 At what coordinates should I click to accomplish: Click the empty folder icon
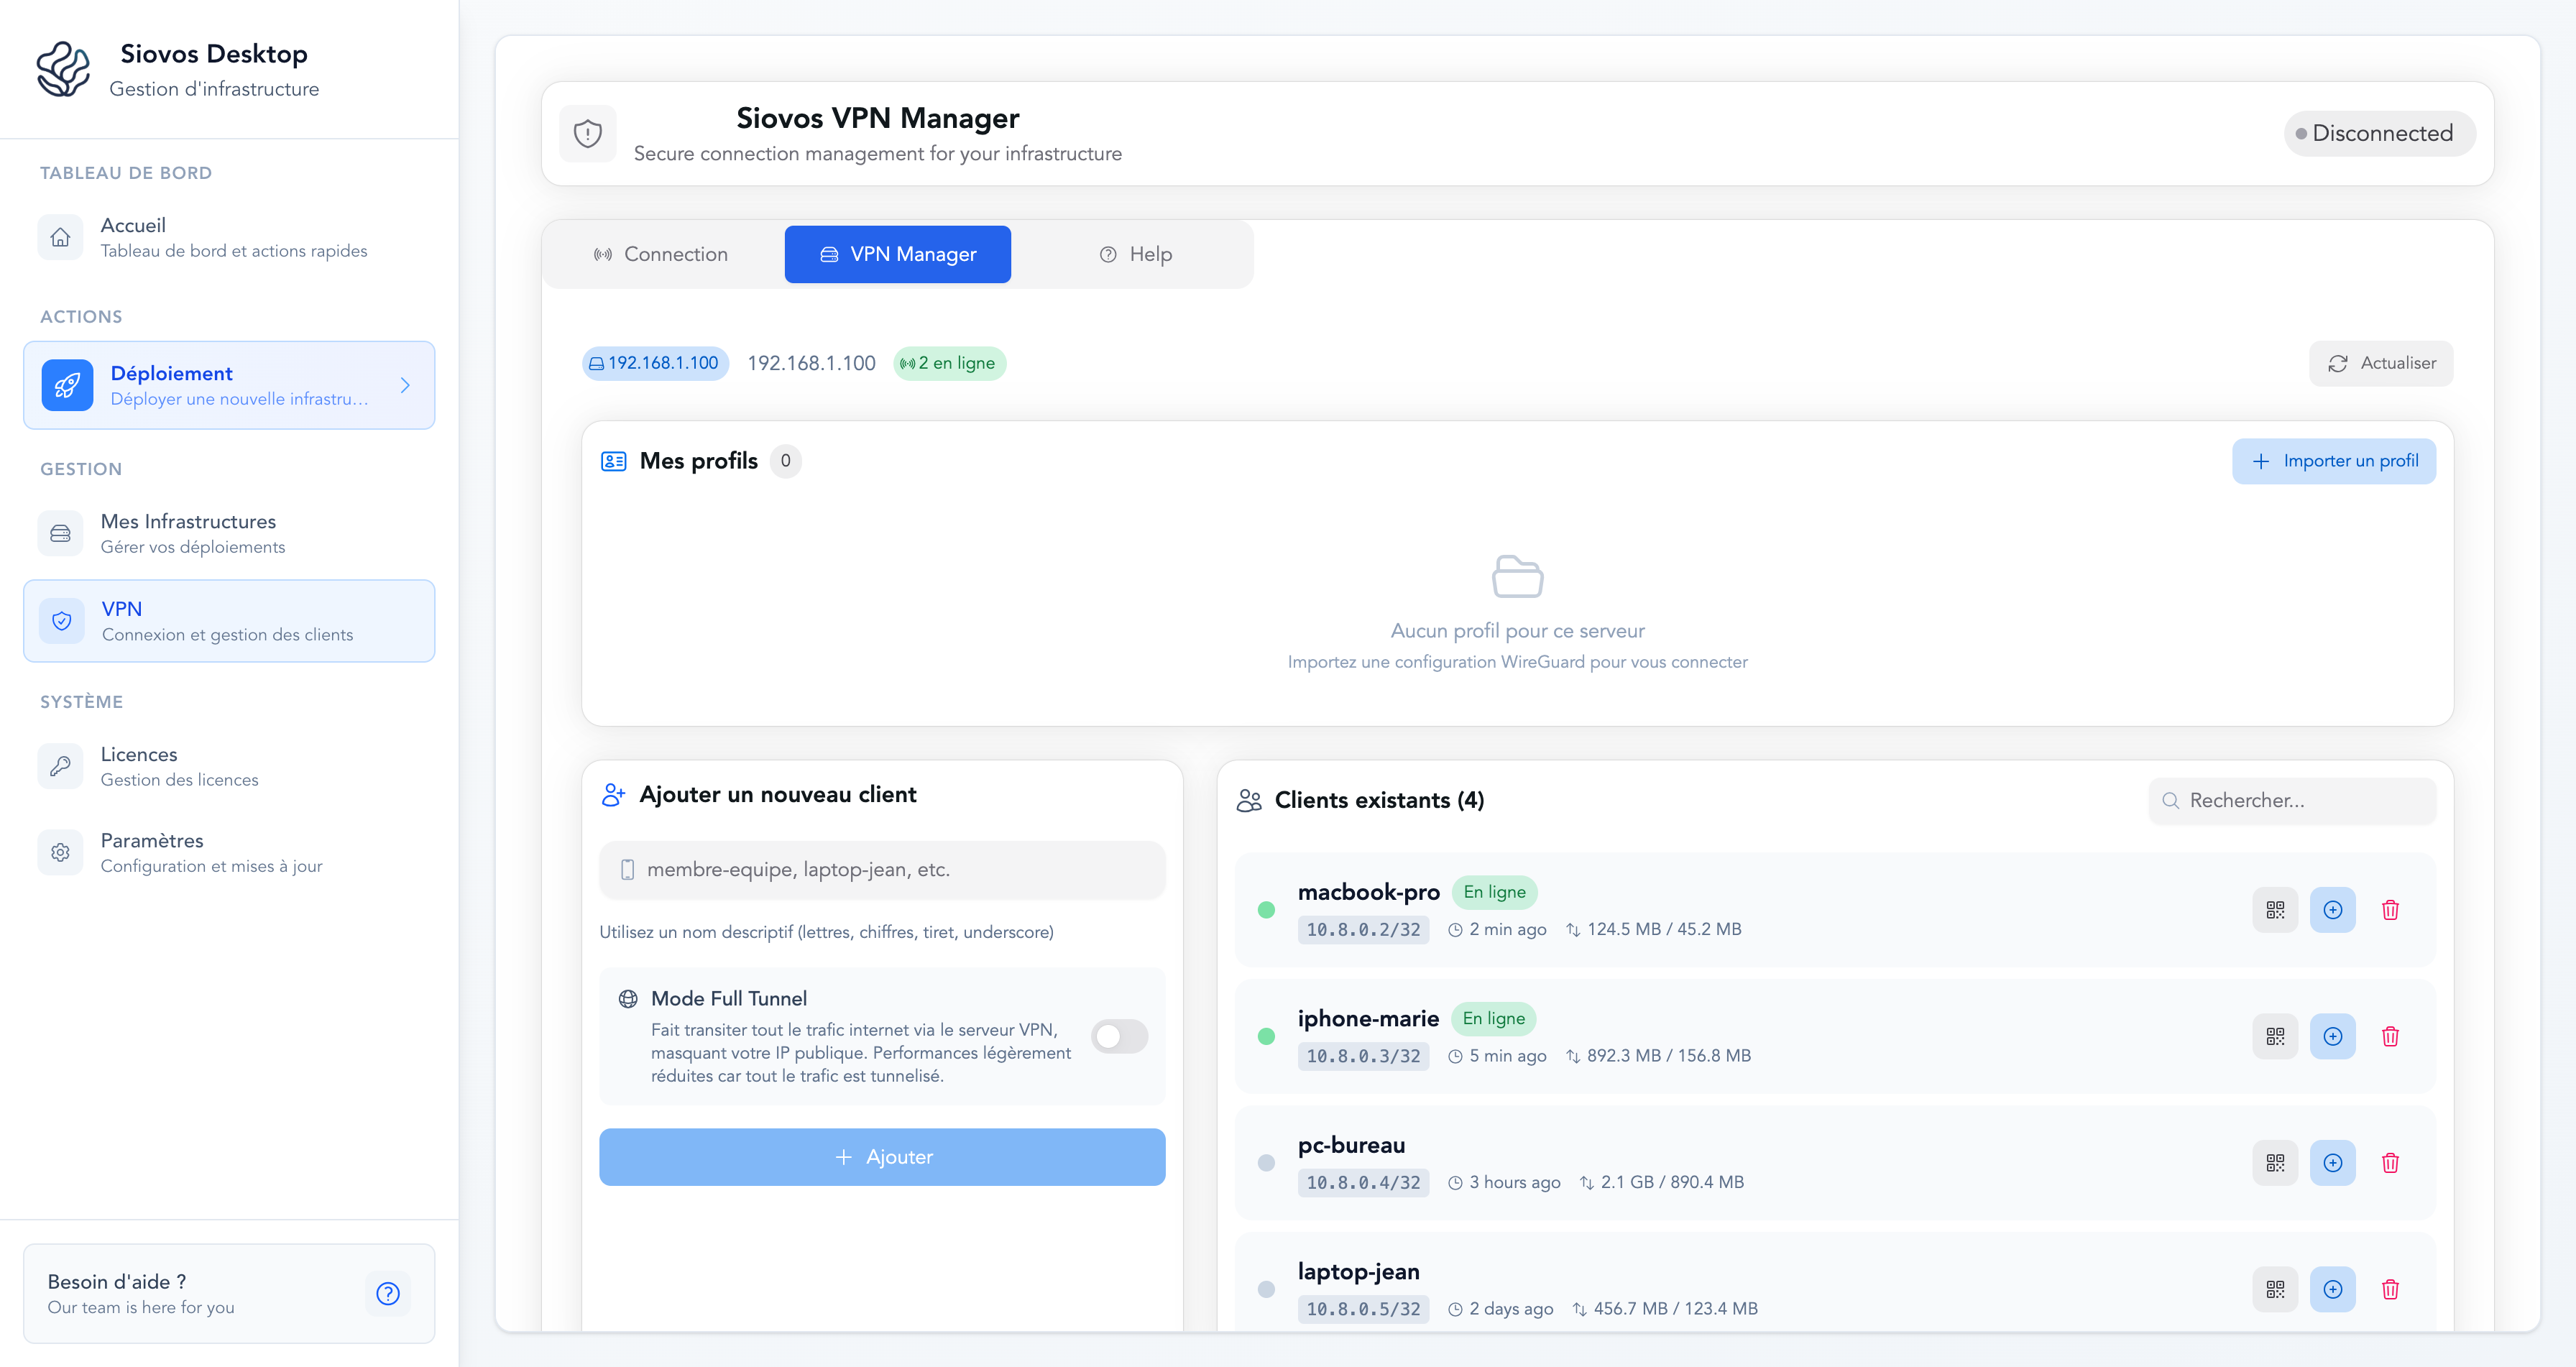(x=1517, y=576)
